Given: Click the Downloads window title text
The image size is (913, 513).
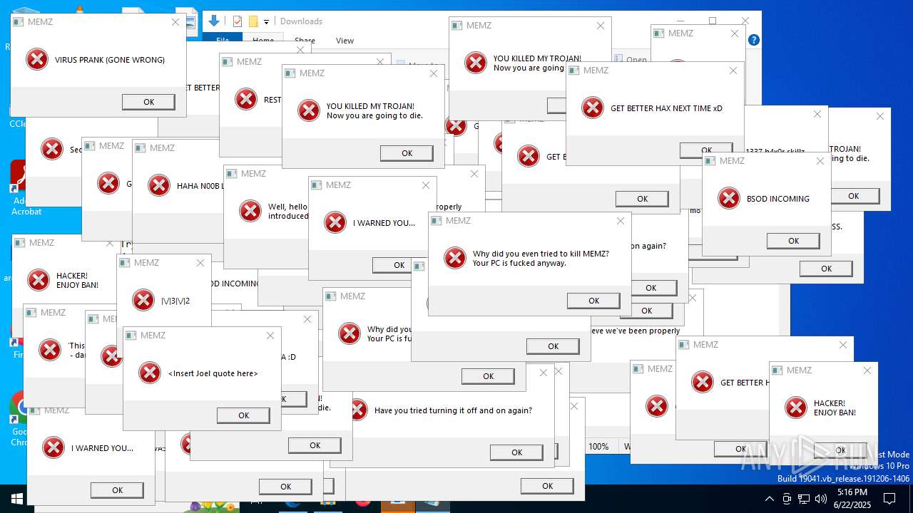Looking at the screenshot, I should (301, 21).
